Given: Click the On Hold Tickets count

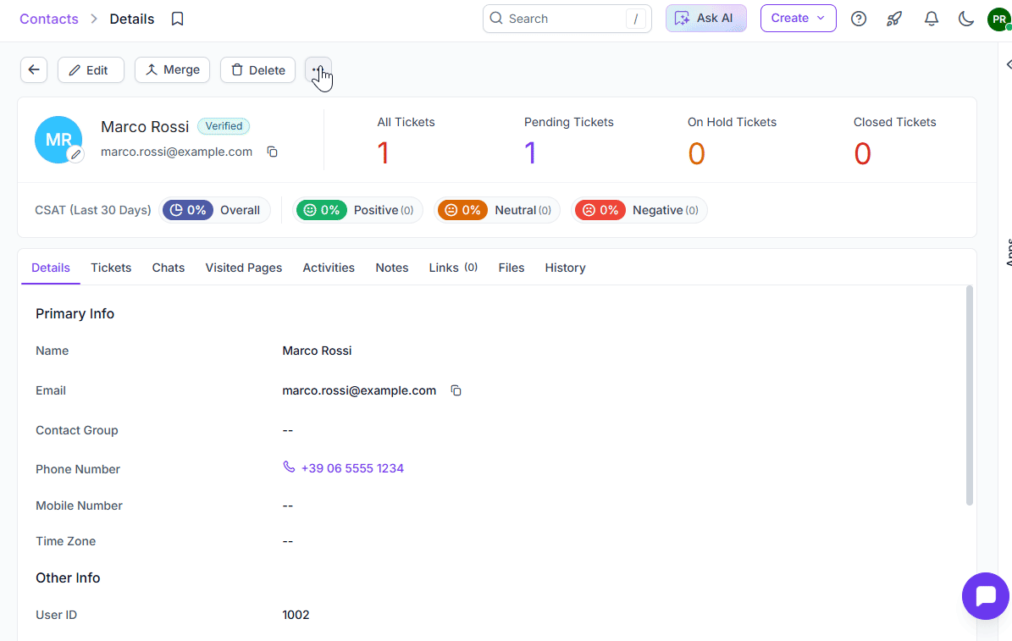Looking at the screenshot, I should coord(696,153).
